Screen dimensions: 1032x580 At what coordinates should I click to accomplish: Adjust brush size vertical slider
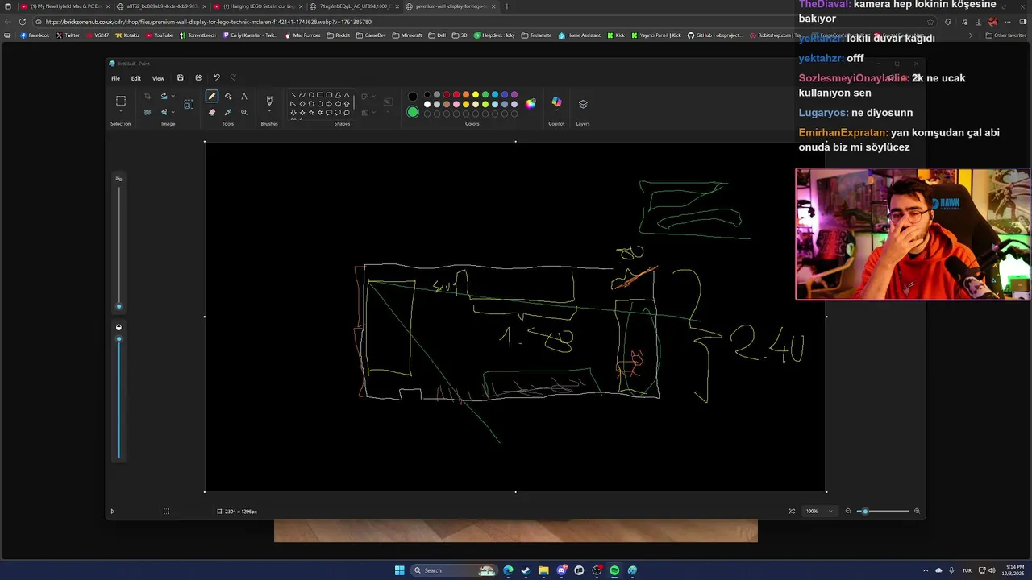119,248
